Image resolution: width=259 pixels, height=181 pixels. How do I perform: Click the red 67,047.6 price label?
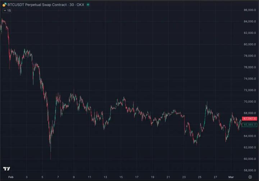coord(249,118)
